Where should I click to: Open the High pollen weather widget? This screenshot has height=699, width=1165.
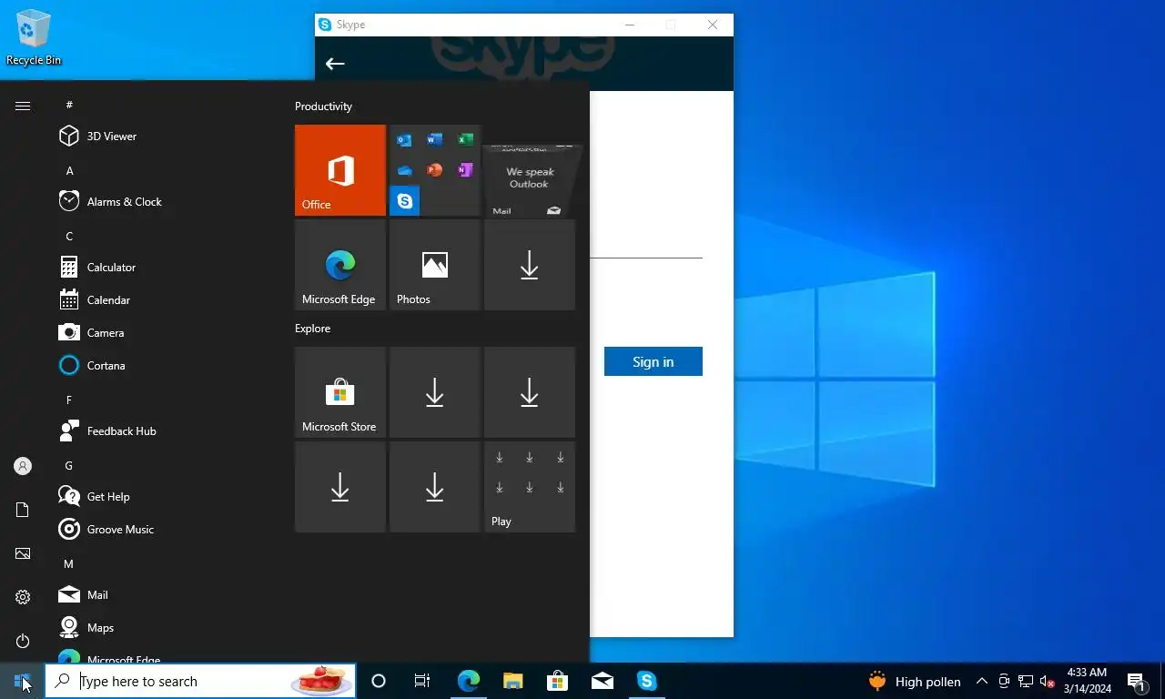(914, 681)
